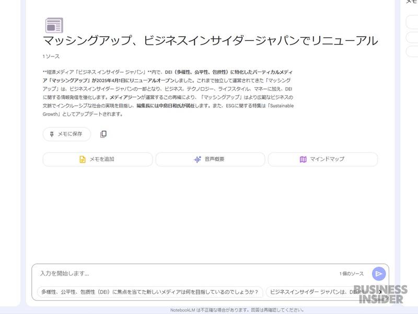The height and width of the screenshot is (314, 418).
Task: Click the audio waveform icon in 音声概要
Action: (x=198, y=160)
